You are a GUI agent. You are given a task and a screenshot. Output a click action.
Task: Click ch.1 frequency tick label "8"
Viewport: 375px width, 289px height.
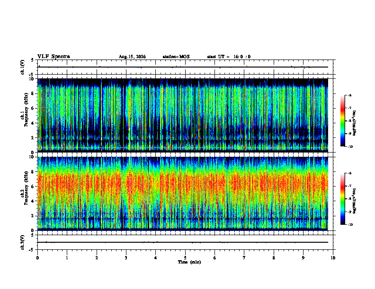(x=34, y=93)
